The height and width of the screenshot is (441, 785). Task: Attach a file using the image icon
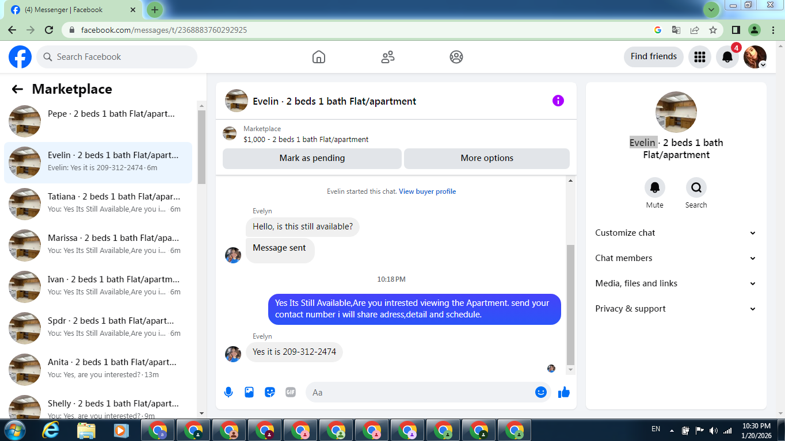point(249,392)
